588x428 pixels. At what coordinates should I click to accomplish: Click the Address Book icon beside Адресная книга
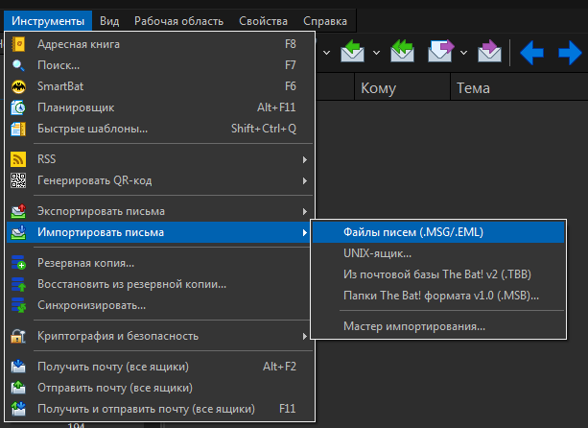click(18, 44)
